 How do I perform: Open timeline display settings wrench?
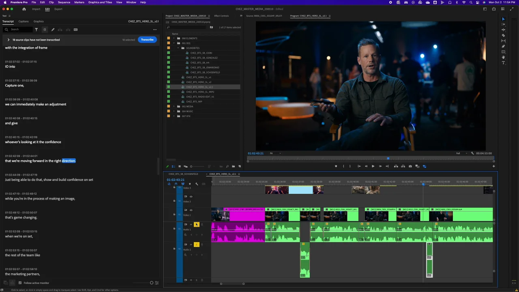click(x=197, y=184)
